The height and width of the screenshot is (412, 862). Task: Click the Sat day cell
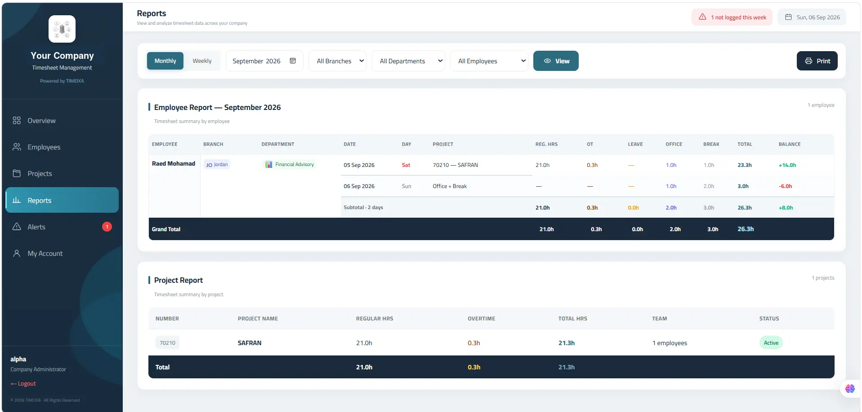[x=406, y=165]
